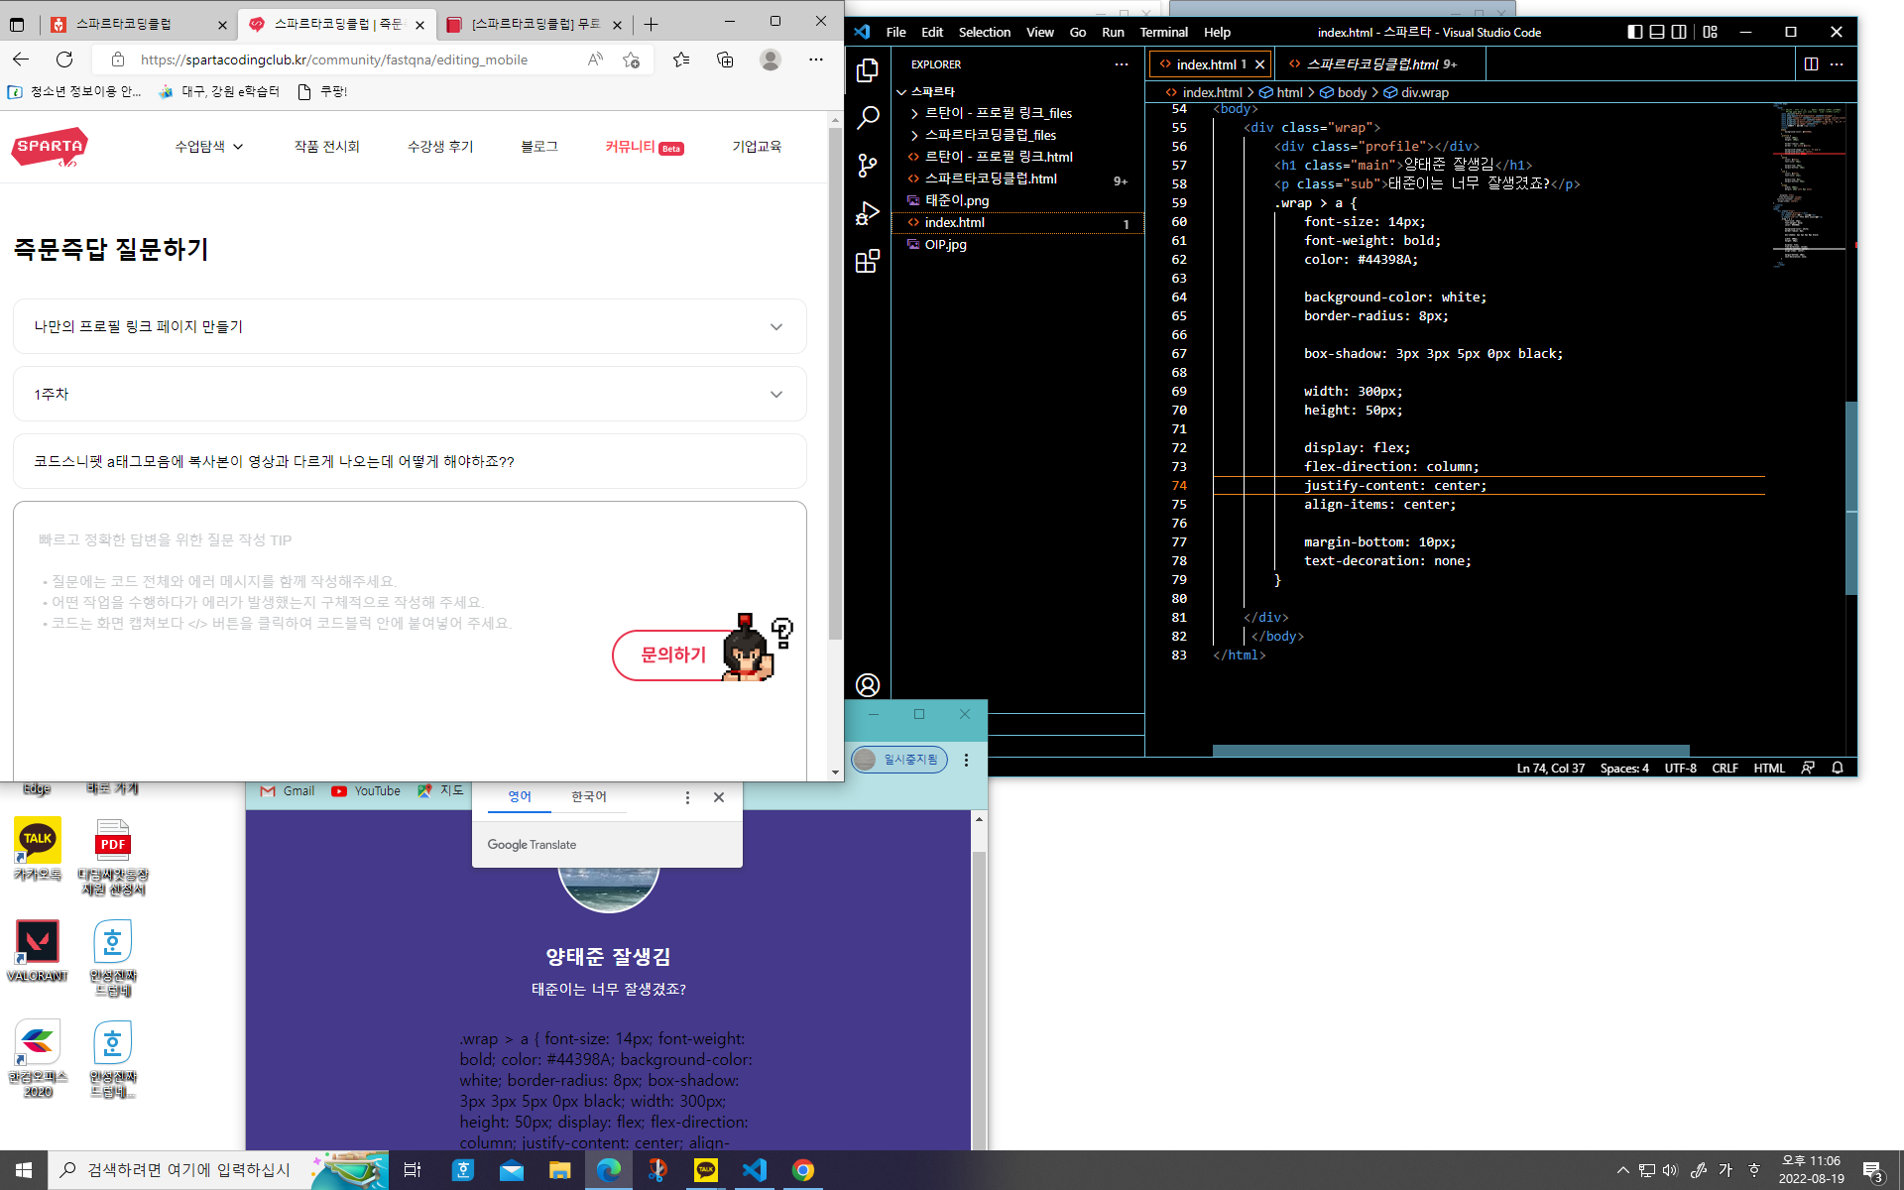Click the Windows Start button

24,1170
